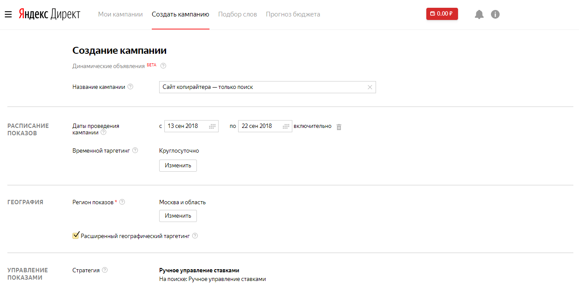579x284 pixels.
Task: Delete the campaign dates using the trash icon
Action: click(x=339, y=127)
